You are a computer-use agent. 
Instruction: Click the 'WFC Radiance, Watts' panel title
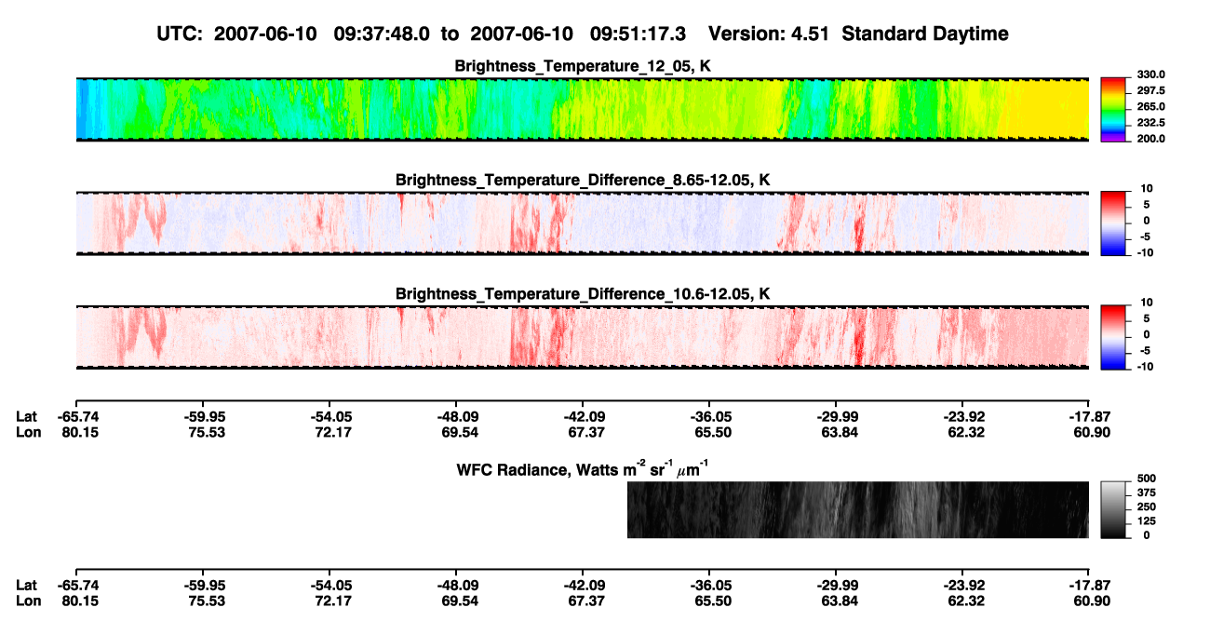tap(583, 469)
